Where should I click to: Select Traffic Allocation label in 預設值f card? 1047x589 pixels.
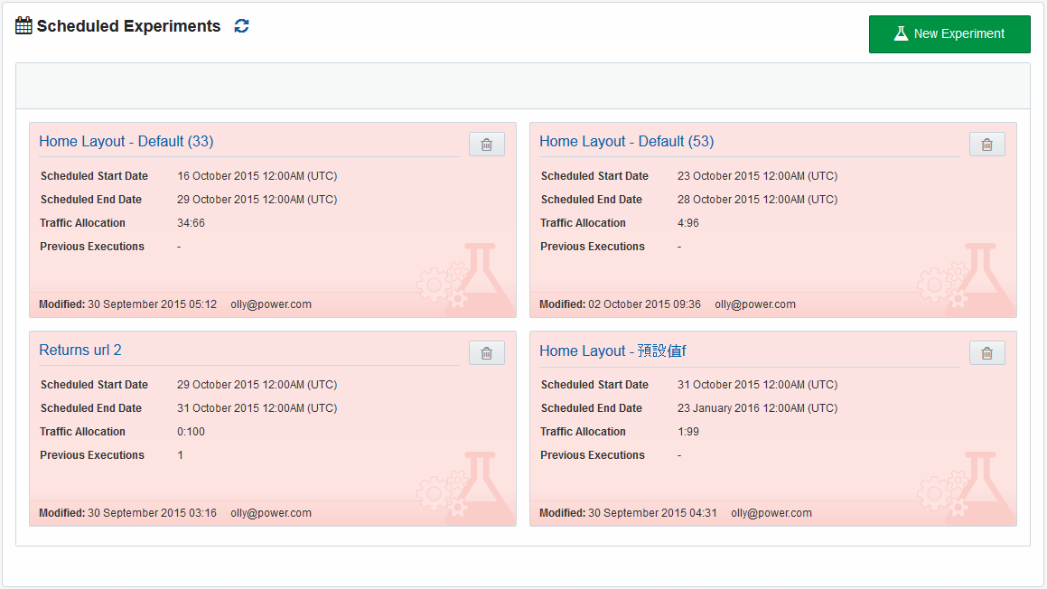(x=583, y=432)
